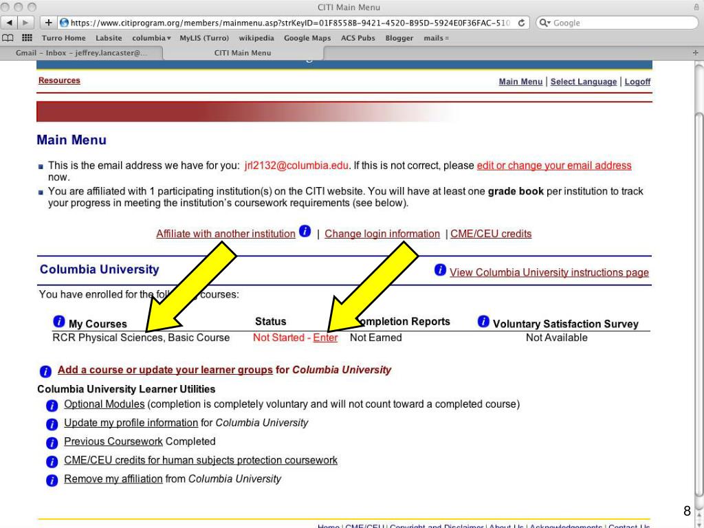The width and height of the screenshot is (704, 528).
Task: Click the Remove my affiliation link
Action: click(x=113, y=479)
